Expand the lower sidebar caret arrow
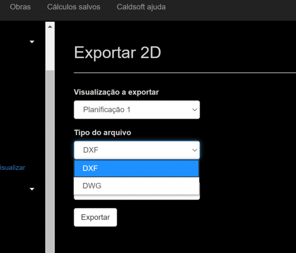Image resolution: width=296 pixels, height=253 pixels. tap(32, 189)
